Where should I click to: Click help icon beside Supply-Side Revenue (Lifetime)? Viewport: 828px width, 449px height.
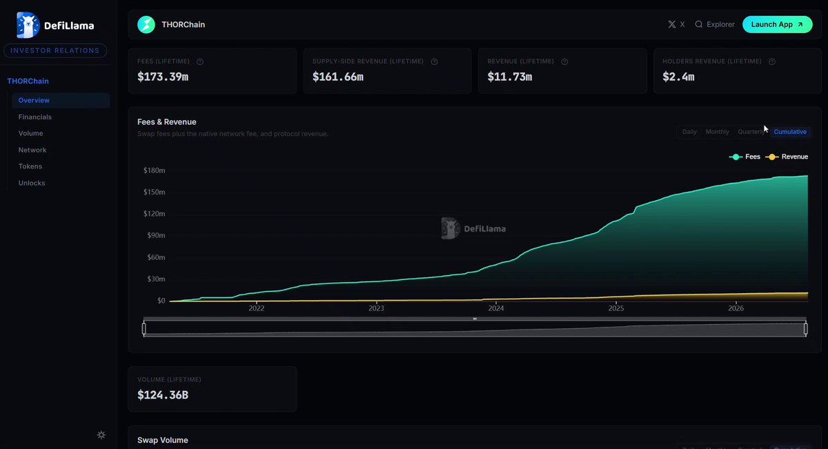pos(435,61)
